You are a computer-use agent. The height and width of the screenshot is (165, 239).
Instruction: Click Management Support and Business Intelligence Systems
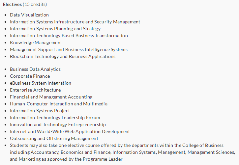[x=69, y=49]
